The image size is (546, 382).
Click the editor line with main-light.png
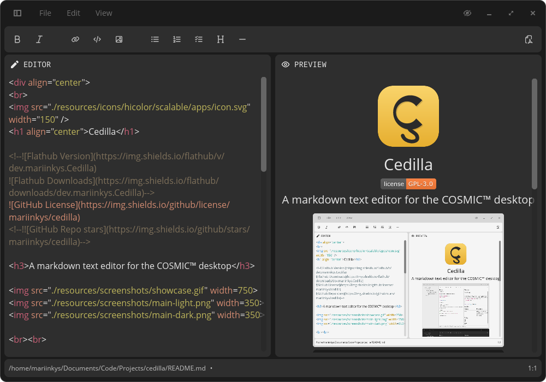(136, 303)
